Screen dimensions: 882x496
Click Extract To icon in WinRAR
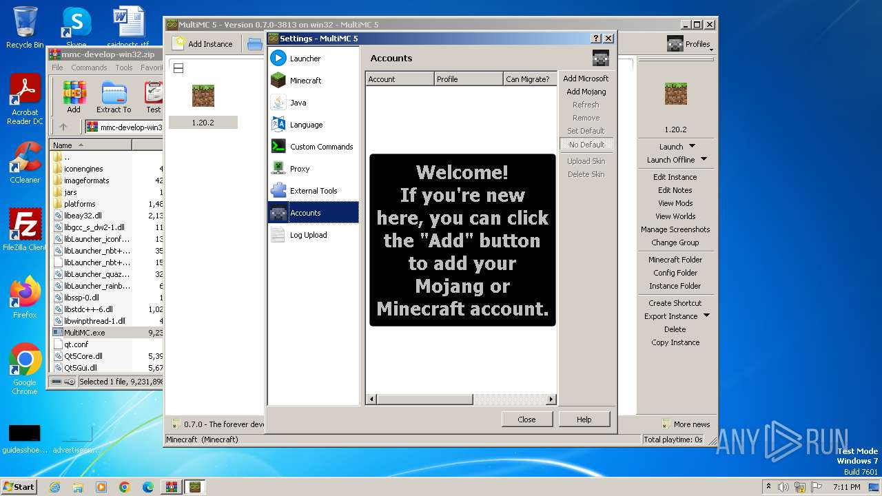[x=114, y=97]
